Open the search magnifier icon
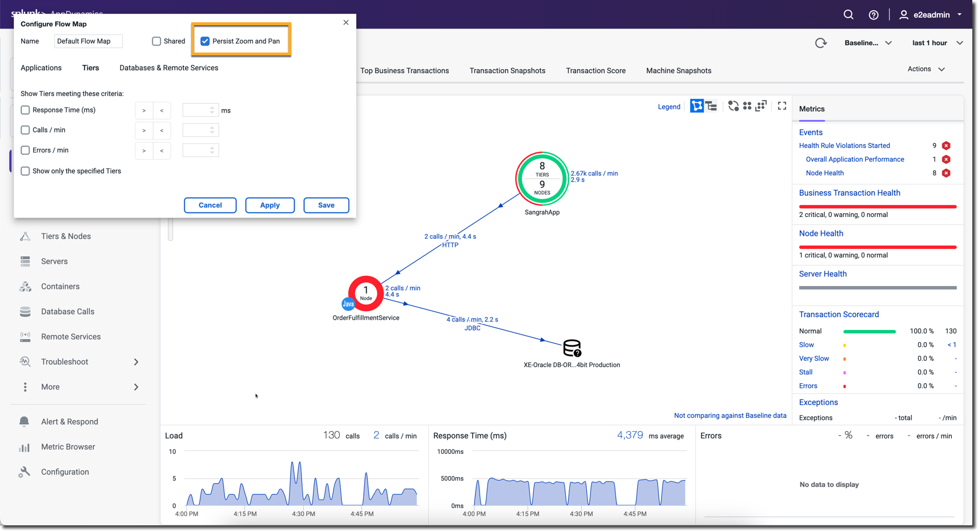Screen dimensions: 978x531 click(x=848, y=15)
